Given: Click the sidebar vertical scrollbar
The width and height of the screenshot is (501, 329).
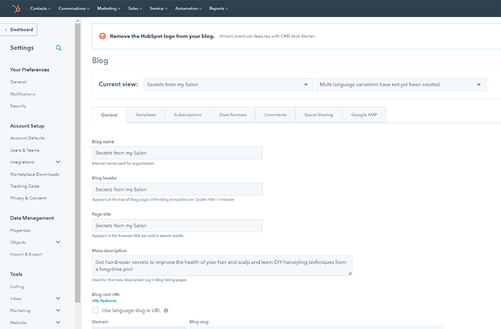Looking at the screenshot, I should point(77,163).
